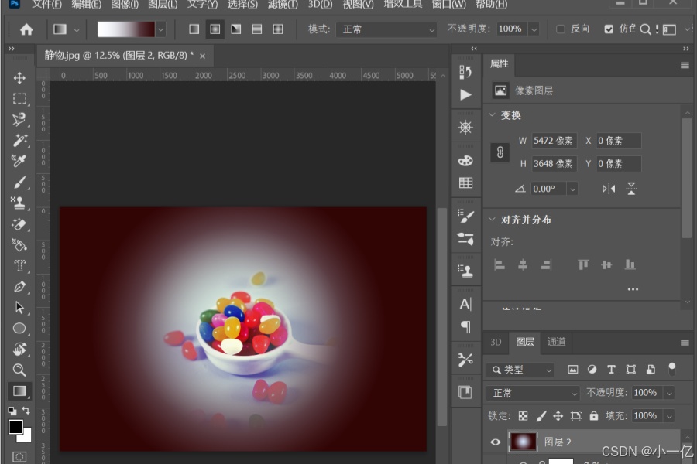The image size is (697, 464).
Task: Open the Swatches grid panel icon
Action: (465, 183)
